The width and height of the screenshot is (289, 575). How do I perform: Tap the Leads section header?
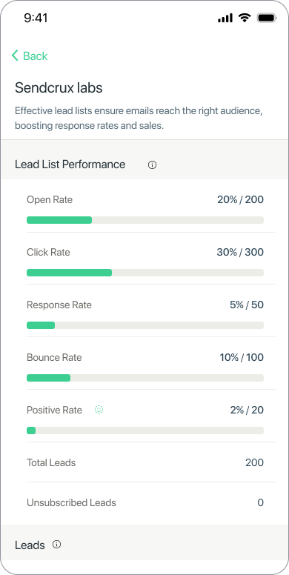(x=30, y=545)
